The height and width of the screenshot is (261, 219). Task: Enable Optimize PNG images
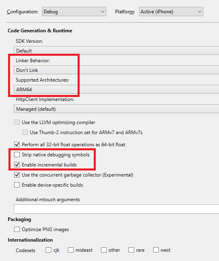(x=17, y=229)
